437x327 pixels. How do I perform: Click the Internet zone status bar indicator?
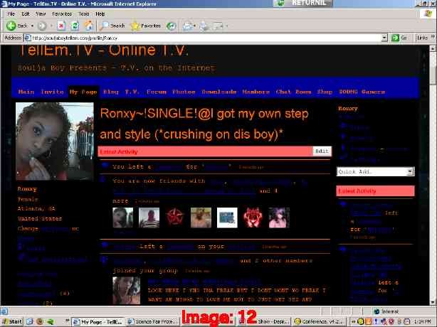click(x=386, y=311)
